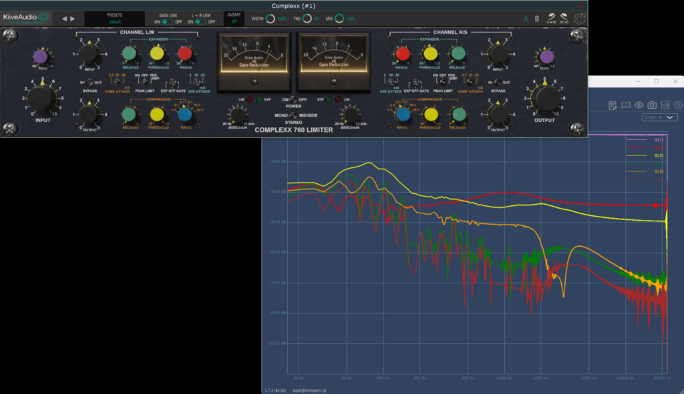
Task: Click the purple Tone knob on Channel R/S
Action: pos(546,57)
